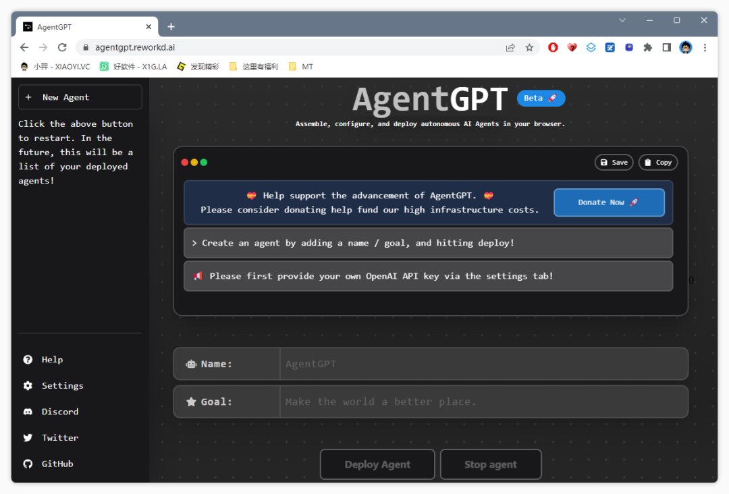
Task: Open the MT bookmark folder
Action: click(301, 67)
